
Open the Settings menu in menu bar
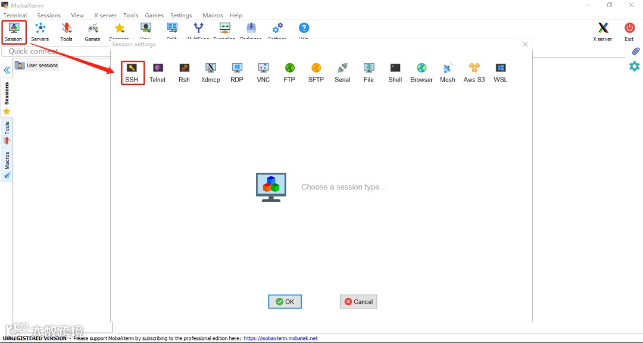tap(181, 15)
